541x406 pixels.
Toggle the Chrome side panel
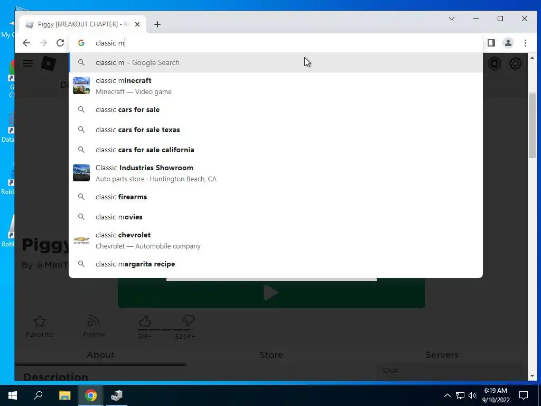click(491, 43)
